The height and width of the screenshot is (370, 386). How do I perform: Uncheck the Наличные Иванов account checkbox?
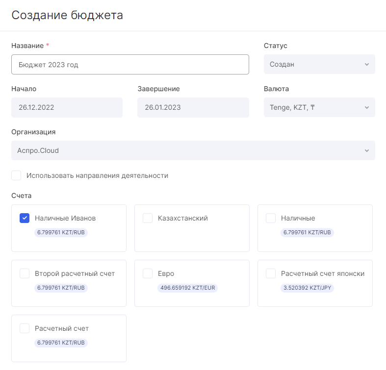pyautogui.click(x=25, y=218)
